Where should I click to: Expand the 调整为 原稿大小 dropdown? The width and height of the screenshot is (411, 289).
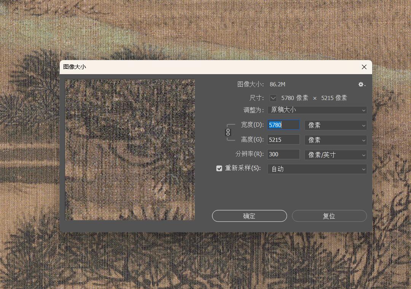pyautogui.click(x=317, y=110)
